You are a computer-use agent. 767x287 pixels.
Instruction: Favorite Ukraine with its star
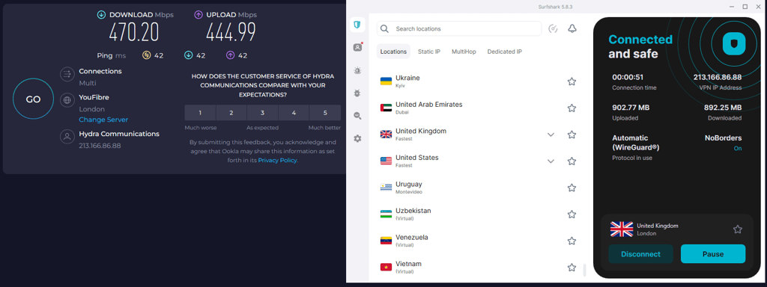[x=572, y=81]
